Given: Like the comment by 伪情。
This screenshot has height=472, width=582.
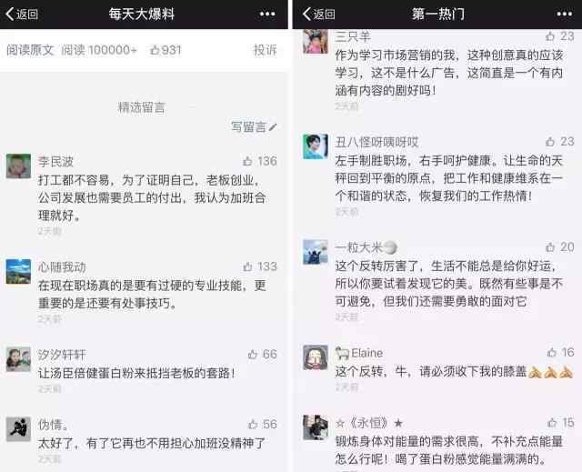Looking at the screenshot, I should point(253,424).
